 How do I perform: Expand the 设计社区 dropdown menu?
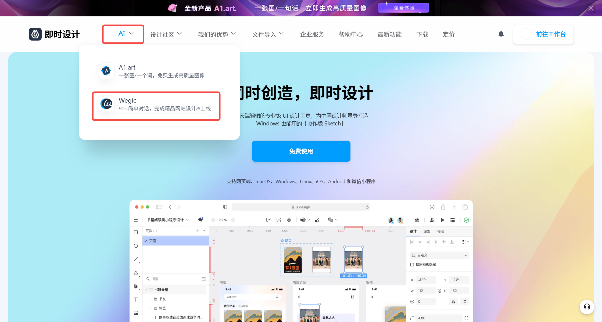pyautogui.click(x=166, y=34)
